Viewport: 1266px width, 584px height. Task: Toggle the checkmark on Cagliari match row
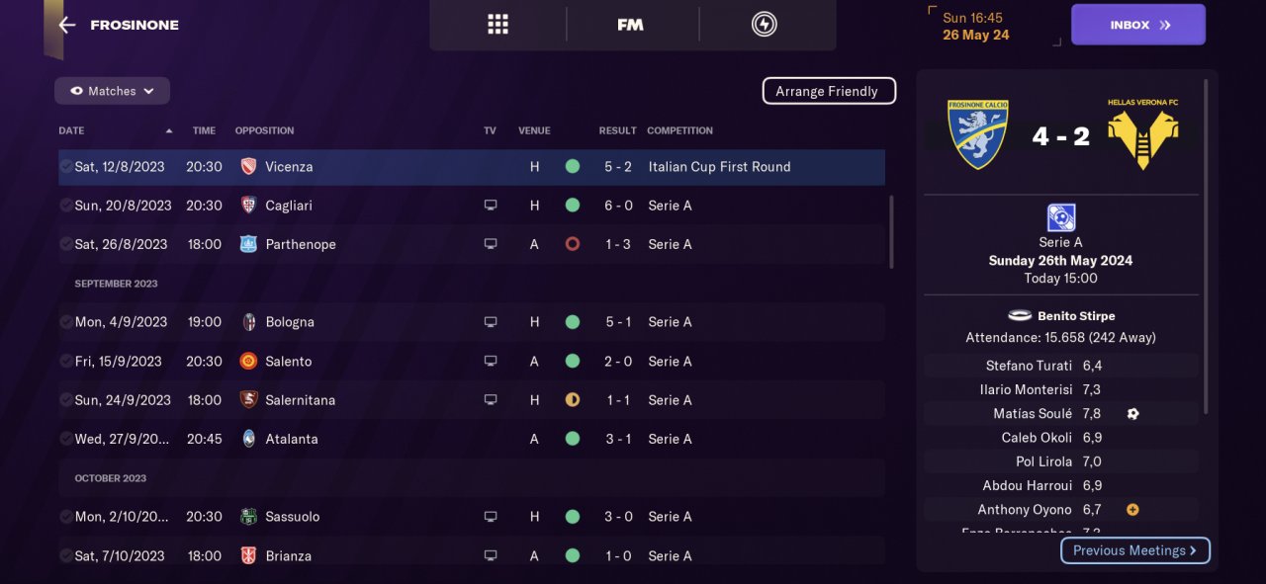click(x=65, y=206)
